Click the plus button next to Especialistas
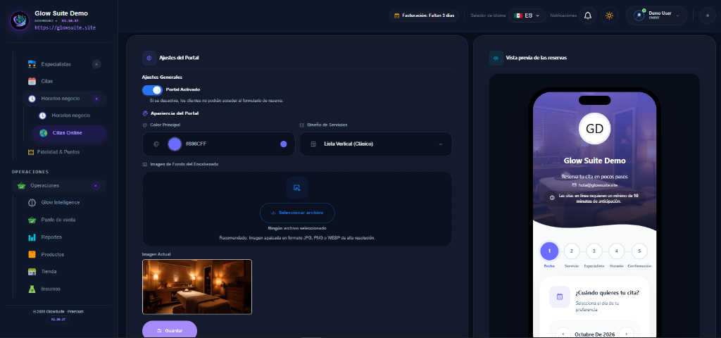The width and height of the screenshot is (721, 338). 96,64
